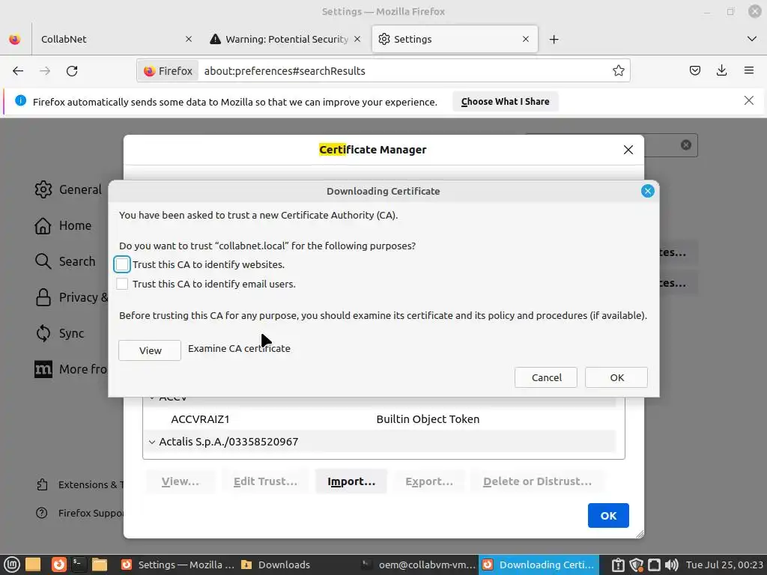Switch to Settings — Mozilla taskbar window
The width and height of the screenshot is (767, 575).
click(x=178, y=565)
